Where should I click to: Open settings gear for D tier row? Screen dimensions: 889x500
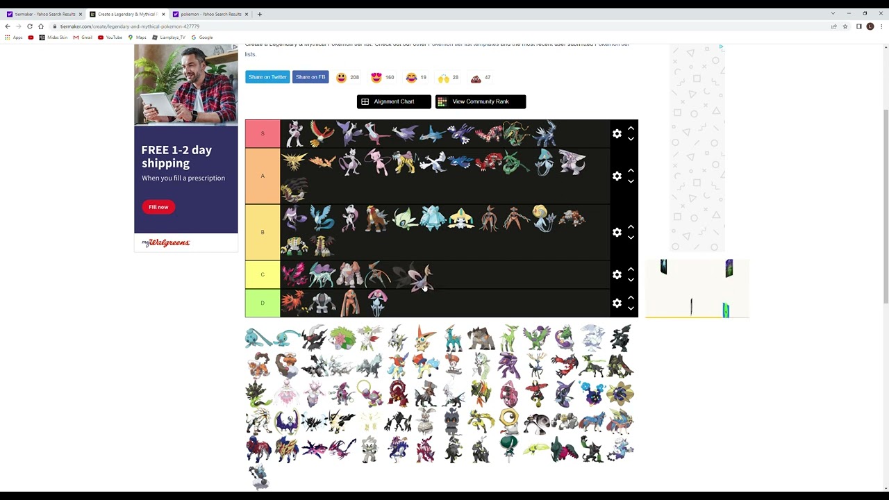(617, 303)
